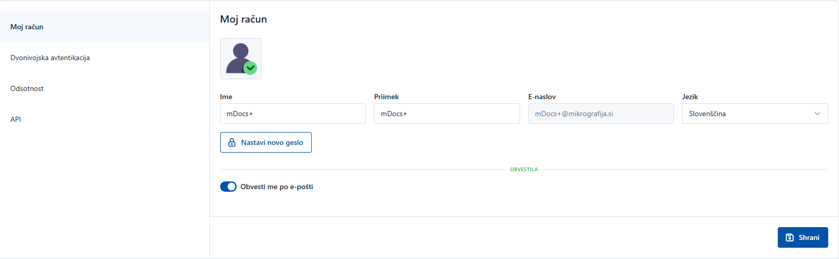Click the floppy disk icon on Shrani
Viewport: 839px width, 259px height.
(x=790, y=237)
